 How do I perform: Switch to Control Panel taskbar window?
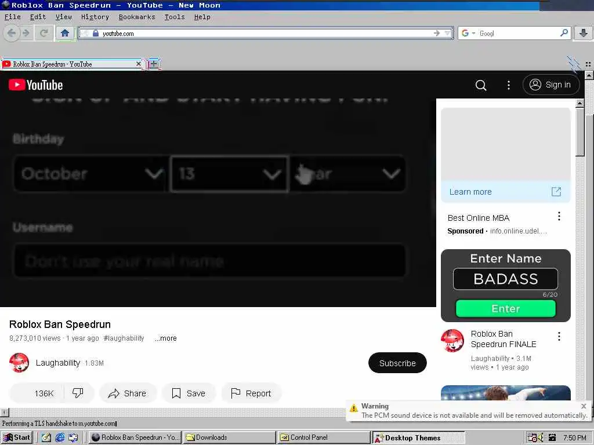(x=324, y=437)
